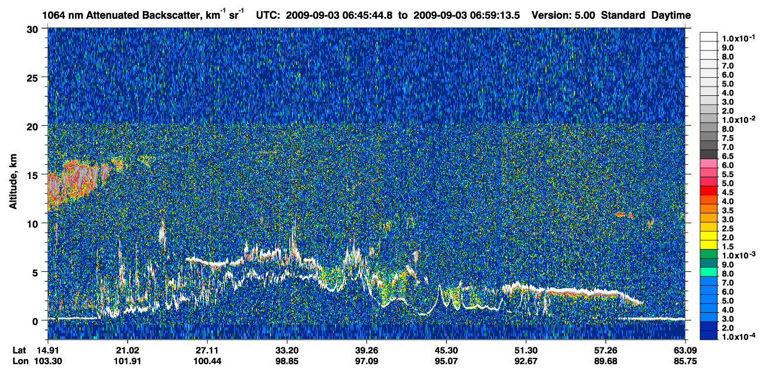Click the '1064 nm Attenuated Backscatter' title text
Screen dimensions: 761x390
pos(121,15)
